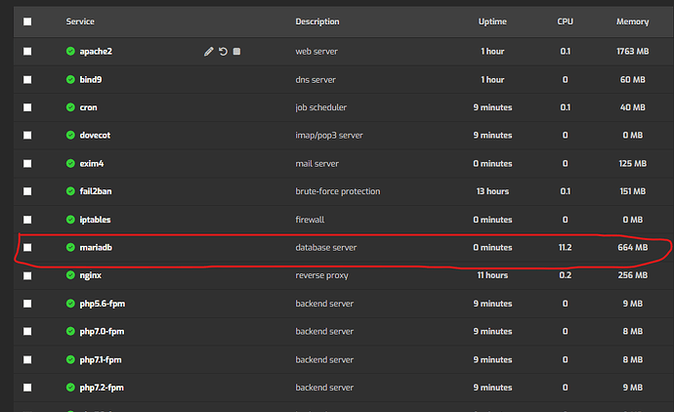Image resolution: width=674 pixels, height=412 pixels.
Task: Click the 'dns server' description text
Action: 316,80
